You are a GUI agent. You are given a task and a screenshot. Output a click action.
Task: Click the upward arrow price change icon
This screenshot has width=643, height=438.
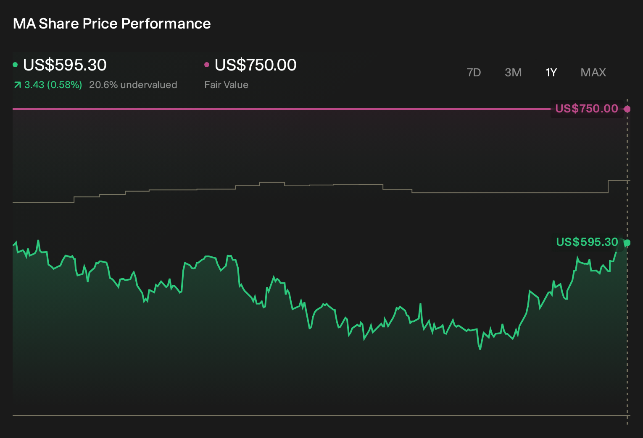click(x=17, y=85)
